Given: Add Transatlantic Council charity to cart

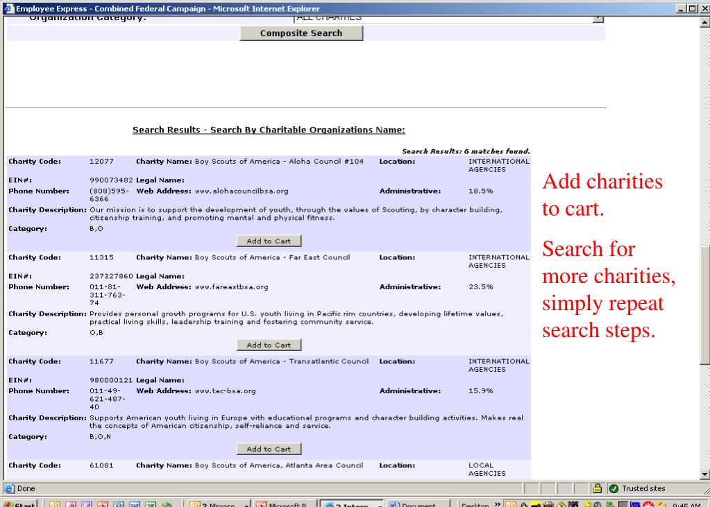Looking at the screenshot, I should 269,449.
